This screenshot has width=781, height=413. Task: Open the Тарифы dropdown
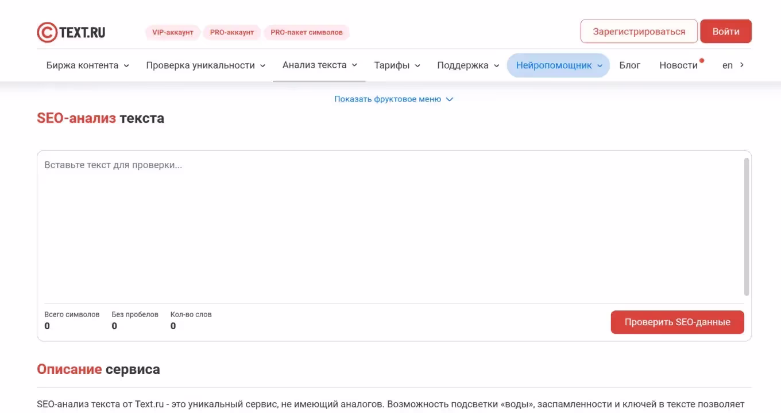click(x=397, y=65)
